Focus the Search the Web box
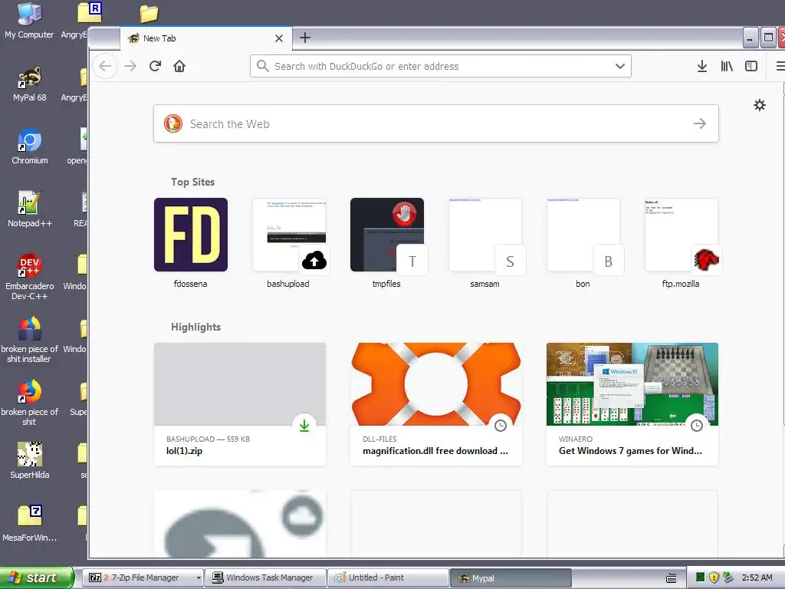Image resolution: width=785 pixels, height=589 pixels. pos(435,123)
